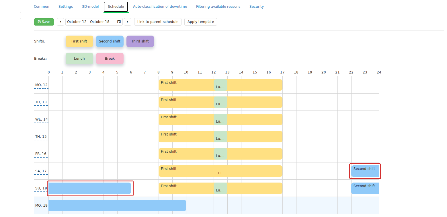This screenshot has height=217, width=447.
Task: Select the Third shift purple swatch
Action: coord(140,41)
